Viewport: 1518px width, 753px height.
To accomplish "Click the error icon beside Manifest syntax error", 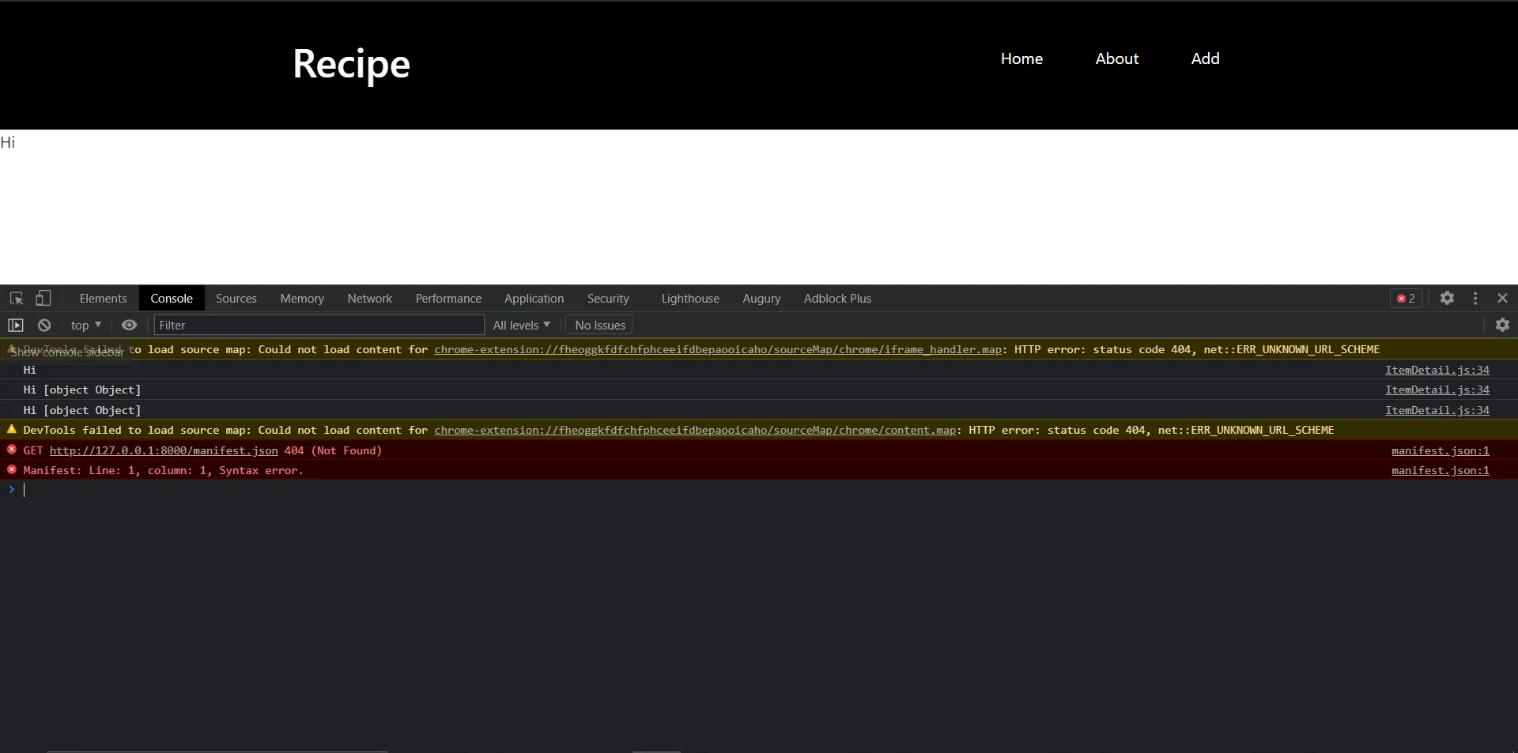I will coord(12,469).
